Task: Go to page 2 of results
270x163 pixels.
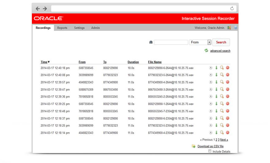Action: click(216, 140)
